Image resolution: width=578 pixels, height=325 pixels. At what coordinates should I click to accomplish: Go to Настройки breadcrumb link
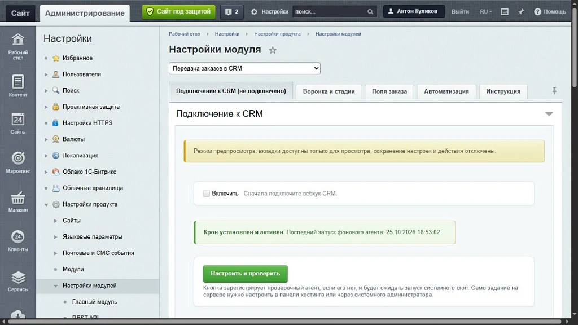227,34
